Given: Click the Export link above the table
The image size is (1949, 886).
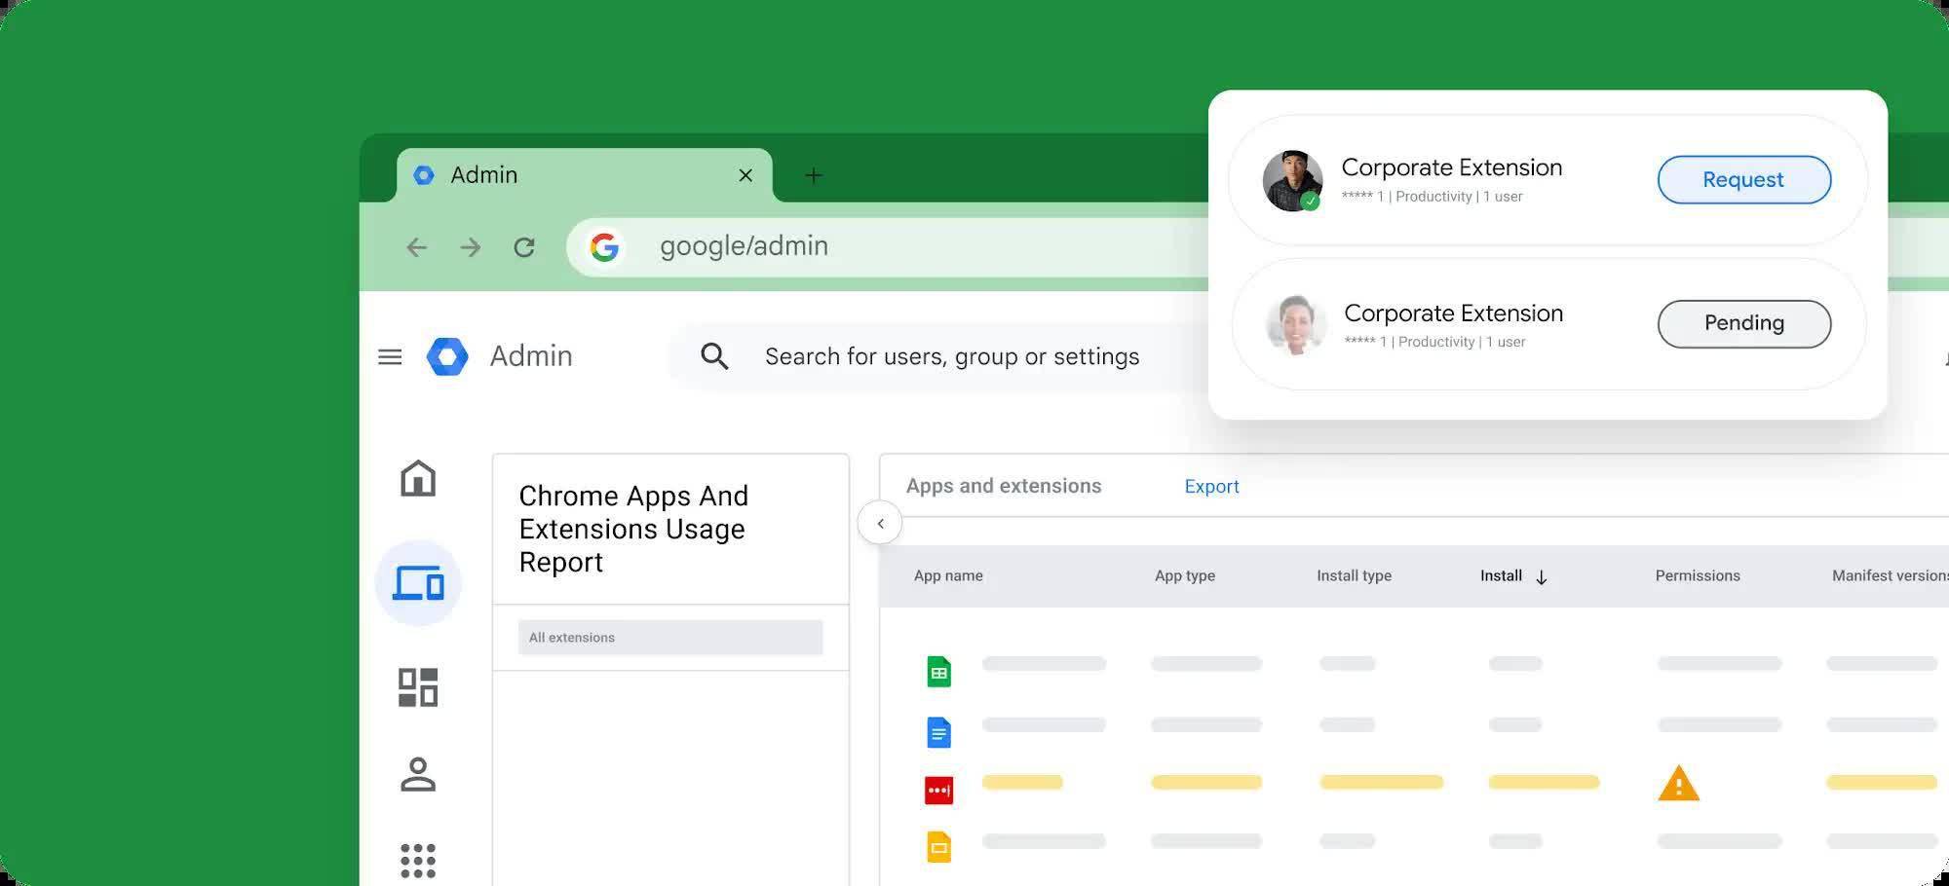Looking at the screenshot, I should click(x=1211, y=486).
